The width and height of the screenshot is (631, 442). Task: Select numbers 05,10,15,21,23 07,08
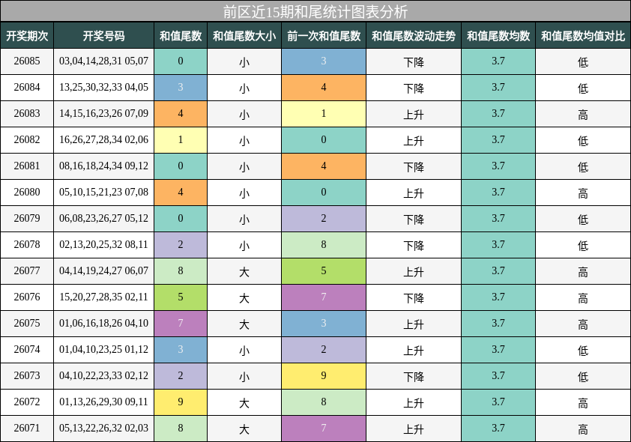click(x=104, y=192)
